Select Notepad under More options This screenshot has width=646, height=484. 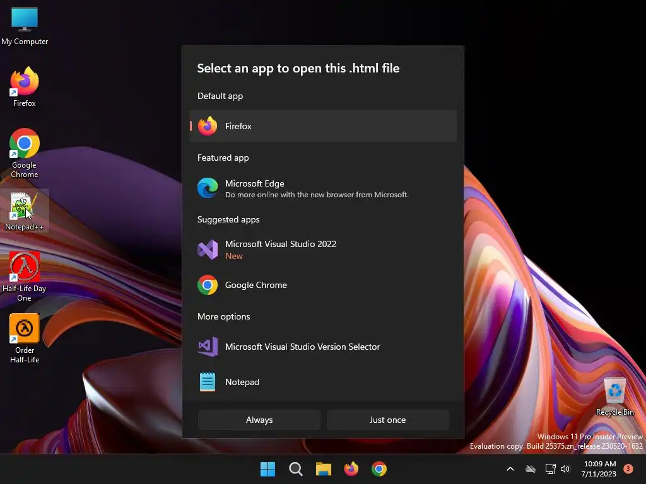(323, 382)
